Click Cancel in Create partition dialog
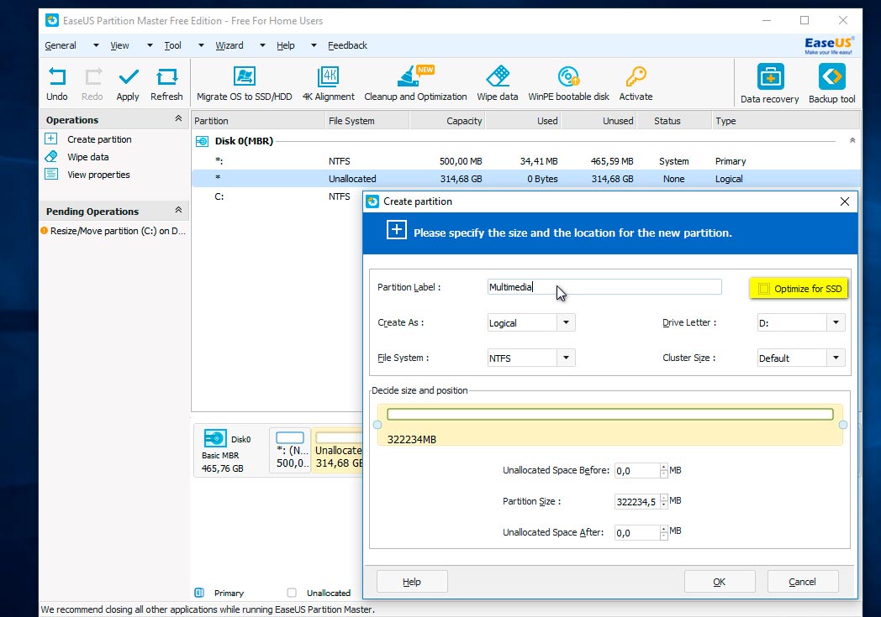 click(802, 582)
